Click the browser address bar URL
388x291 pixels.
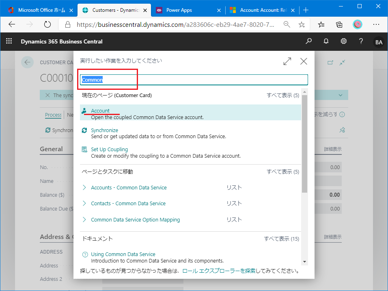coord(175,24)
